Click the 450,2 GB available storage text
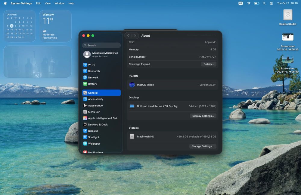 197,136
